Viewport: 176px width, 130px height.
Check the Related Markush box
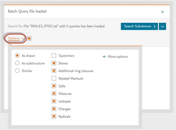54,78
